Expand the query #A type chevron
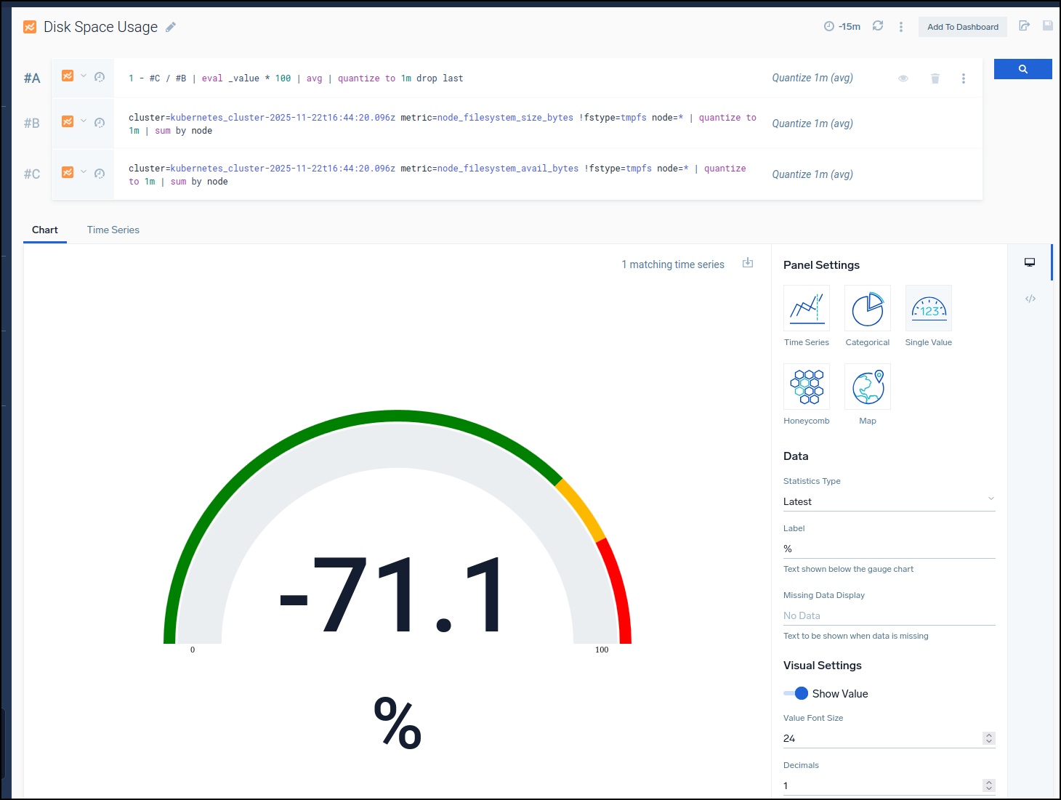 pyautogui.click(x=84, y=76)
